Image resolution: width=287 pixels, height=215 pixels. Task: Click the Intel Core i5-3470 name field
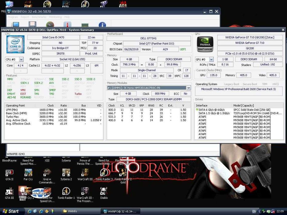53,37
